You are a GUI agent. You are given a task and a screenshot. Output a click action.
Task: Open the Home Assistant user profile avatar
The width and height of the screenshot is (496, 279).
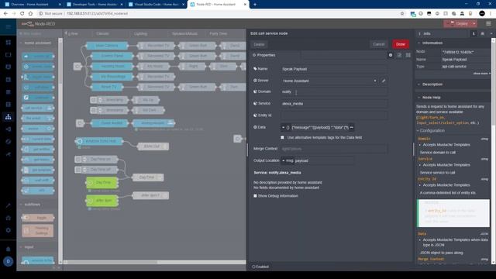(9, 261)
